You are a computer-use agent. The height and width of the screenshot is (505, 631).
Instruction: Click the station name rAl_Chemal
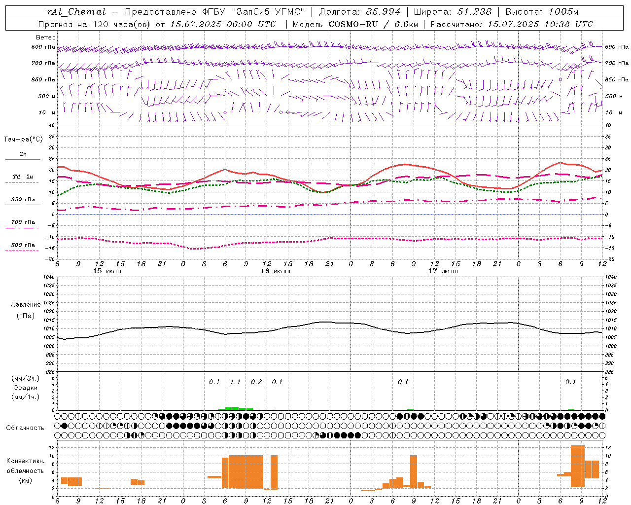tap(76, 12)
